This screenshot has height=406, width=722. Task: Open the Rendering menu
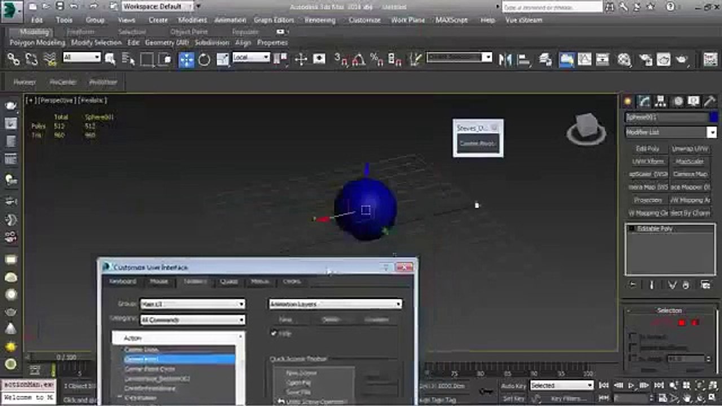pyautogui.click(x=320, y=20)
